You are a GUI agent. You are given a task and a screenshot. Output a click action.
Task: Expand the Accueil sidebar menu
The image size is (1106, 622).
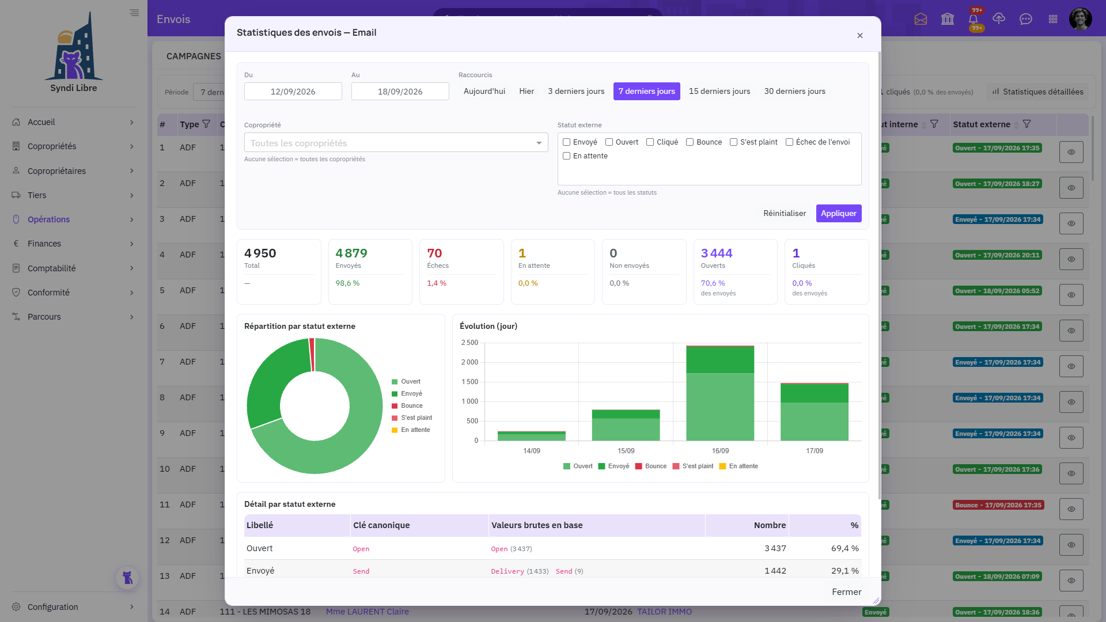[74, 122]
